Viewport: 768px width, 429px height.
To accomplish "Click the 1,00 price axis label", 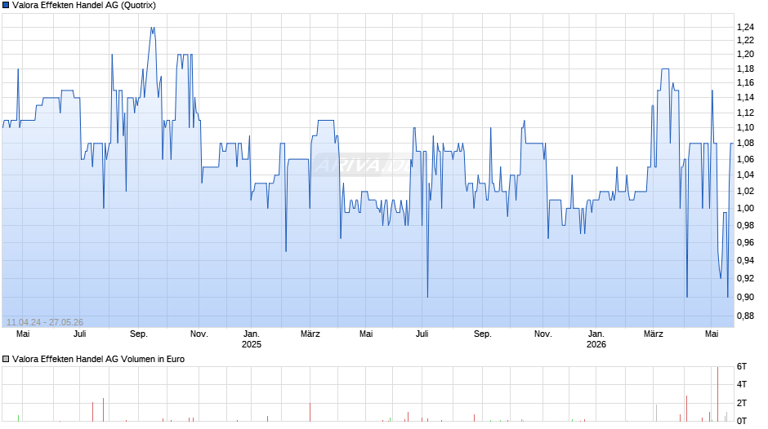I will pyautogui.click(x=745, y=208).
